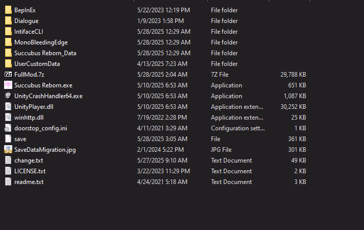
Task: Select the readme.txt file name
Action: [x=29, y=182]
